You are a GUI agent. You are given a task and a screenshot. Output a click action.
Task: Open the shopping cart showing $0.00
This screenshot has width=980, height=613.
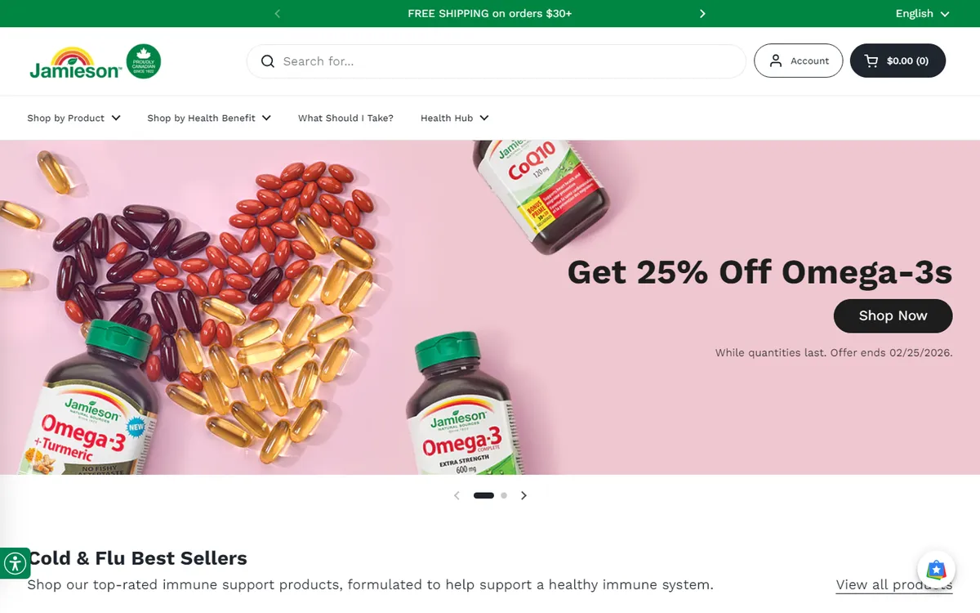click(898, 61)
